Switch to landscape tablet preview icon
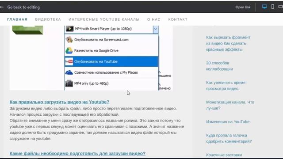Viewport: 283px width, 159px height. click(281, 7)
